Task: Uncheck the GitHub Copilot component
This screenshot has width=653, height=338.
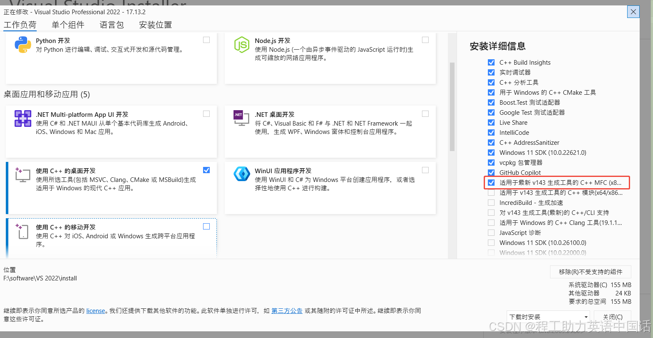Action: (491, 172)
